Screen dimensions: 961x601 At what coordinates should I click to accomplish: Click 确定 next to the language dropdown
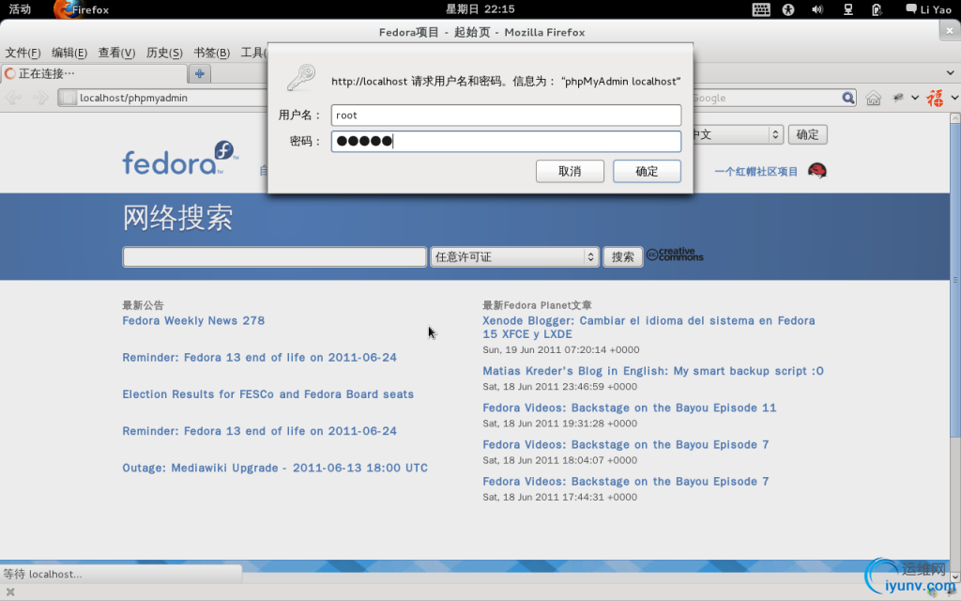tap(807, 134)
